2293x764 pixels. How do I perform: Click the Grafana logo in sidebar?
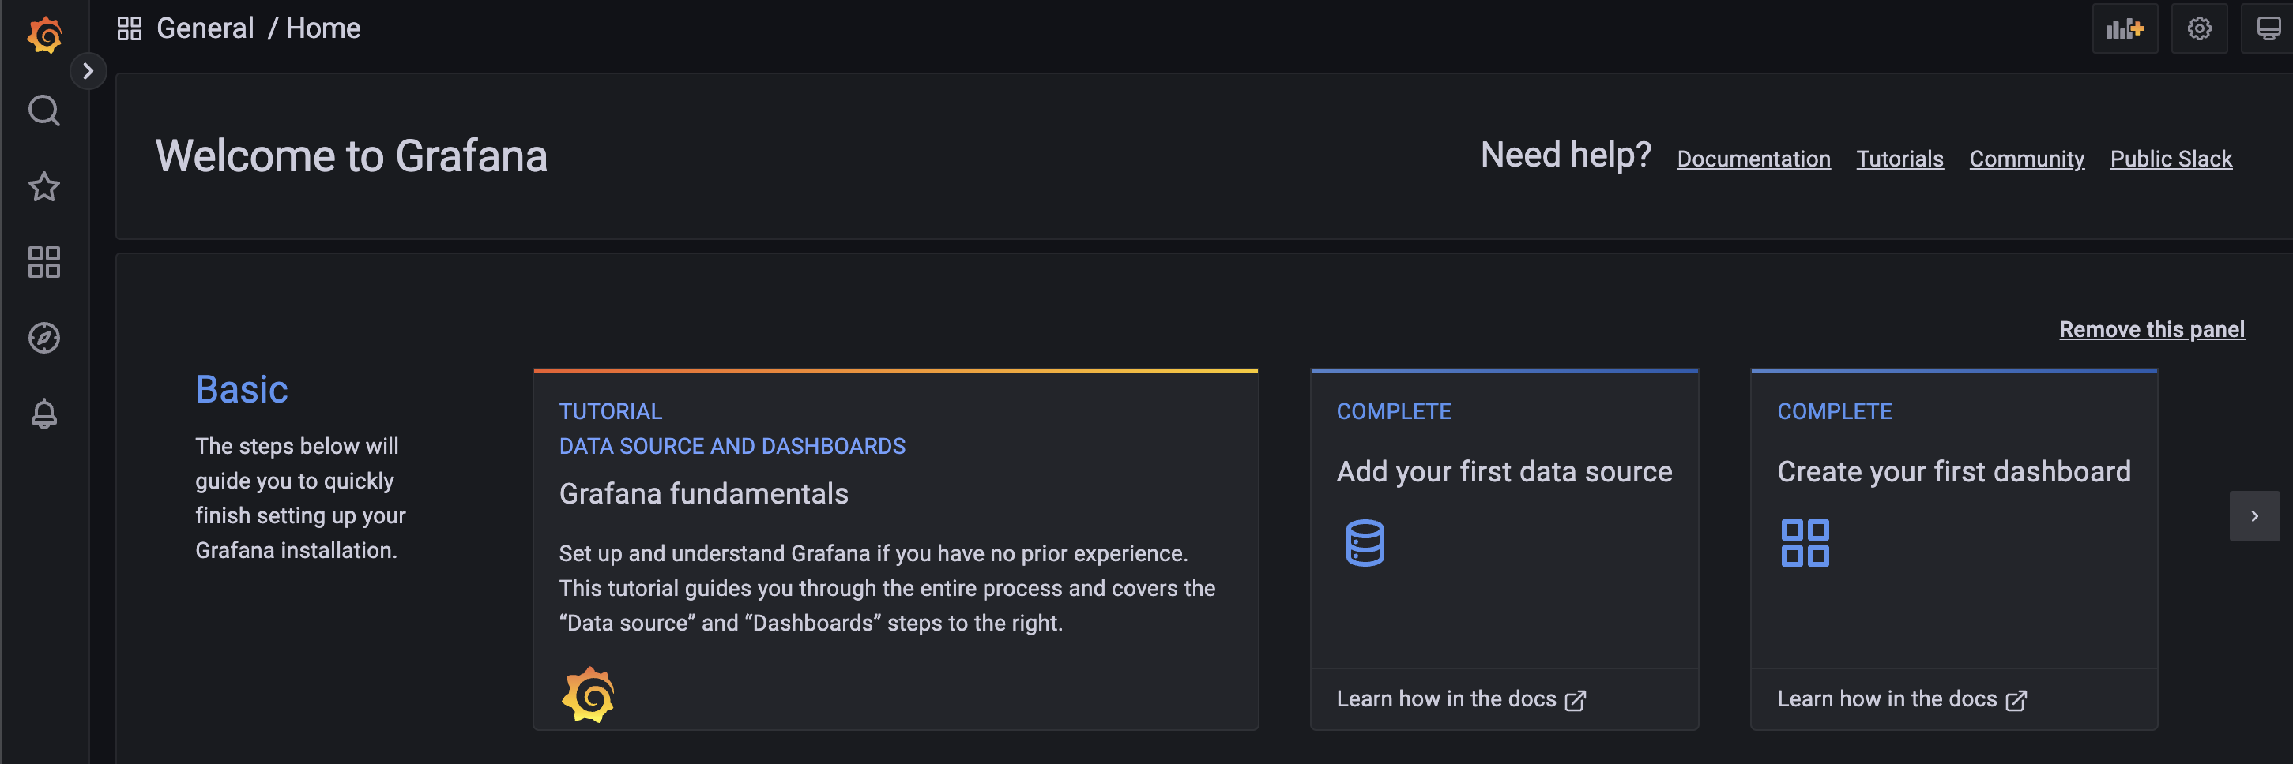click(x=44, y=35)
